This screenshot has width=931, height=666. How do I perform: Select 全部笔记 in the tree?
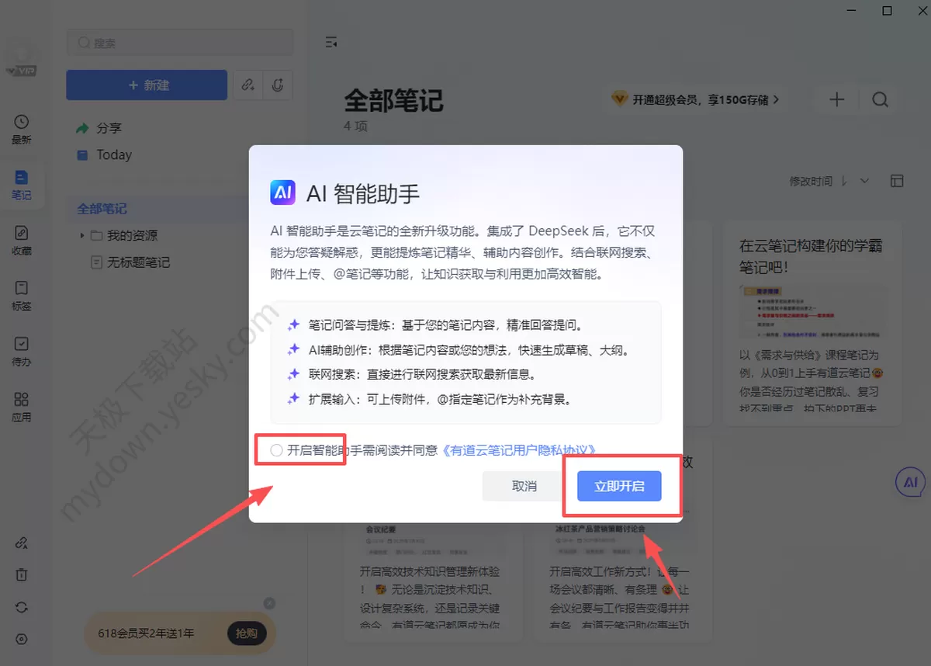pyautogui.click(x=102, y=209)
